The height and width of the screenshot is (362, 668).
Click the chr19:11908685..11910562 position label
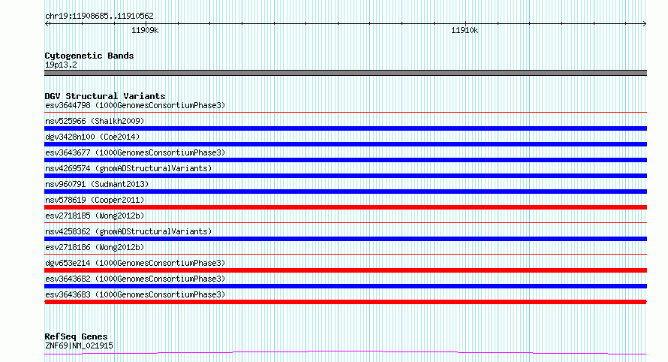(99, 17)
